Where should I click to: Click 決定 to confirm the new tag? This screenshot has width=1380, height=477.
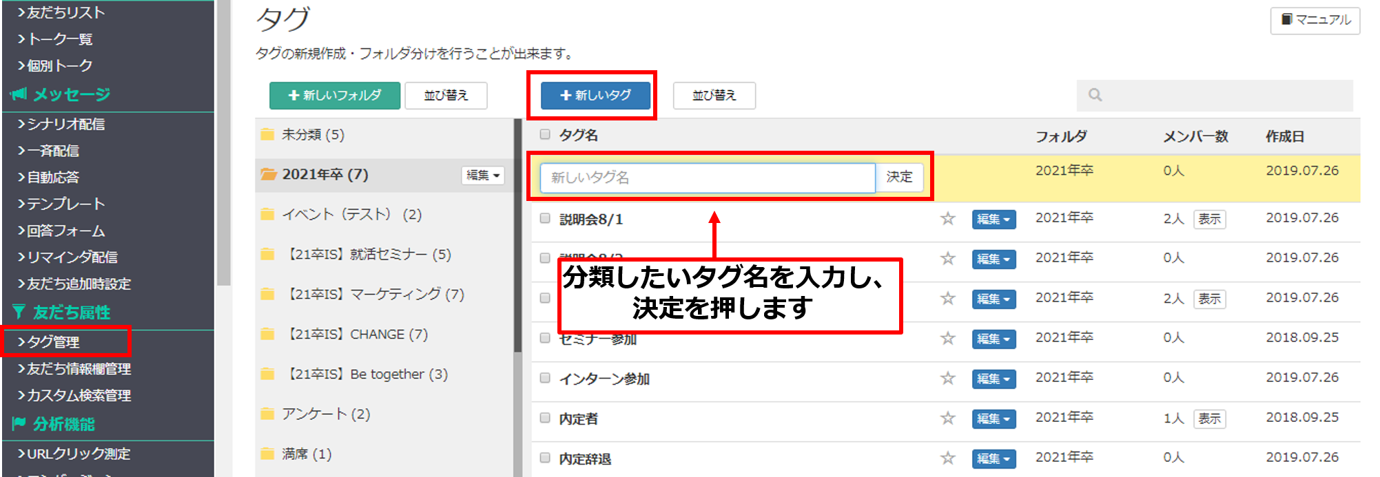pos(899,178)
